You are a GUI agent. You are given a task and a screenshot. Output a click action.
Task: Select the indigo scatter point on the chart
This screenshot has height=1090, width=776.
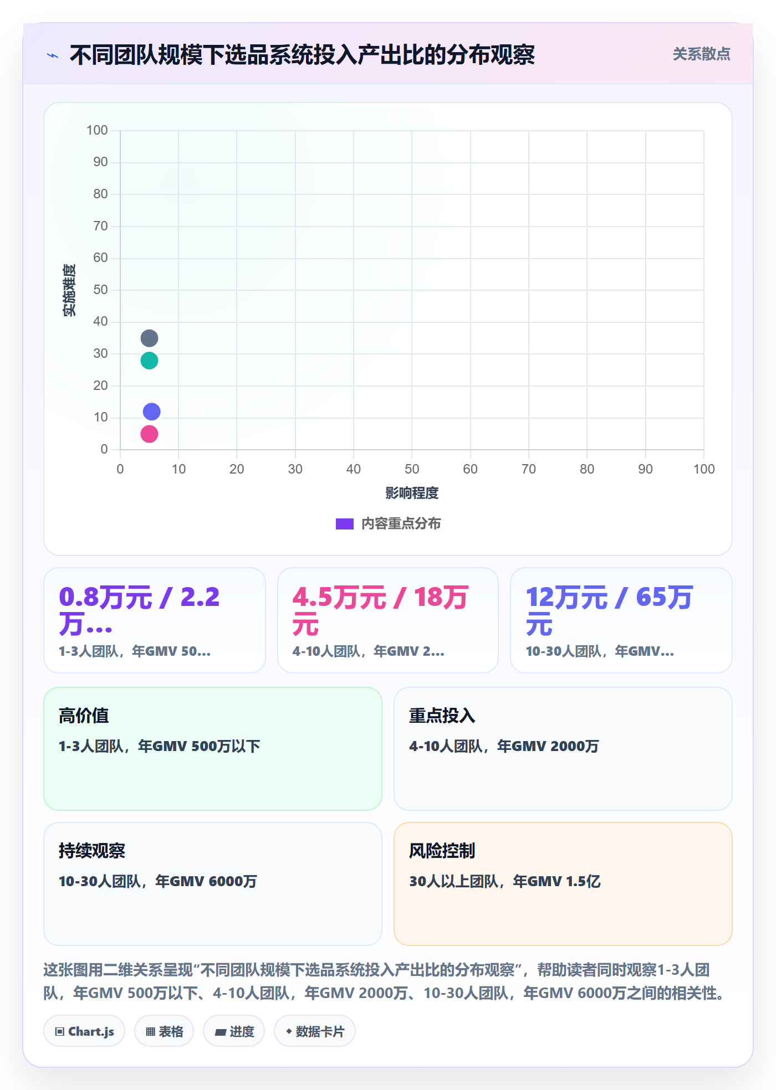point(151,412)
